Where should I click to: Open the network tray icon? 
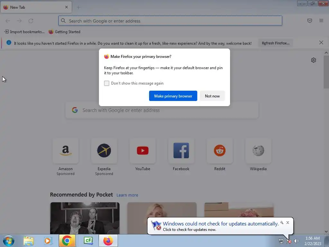pyautogui.click(x=281, y=241)
